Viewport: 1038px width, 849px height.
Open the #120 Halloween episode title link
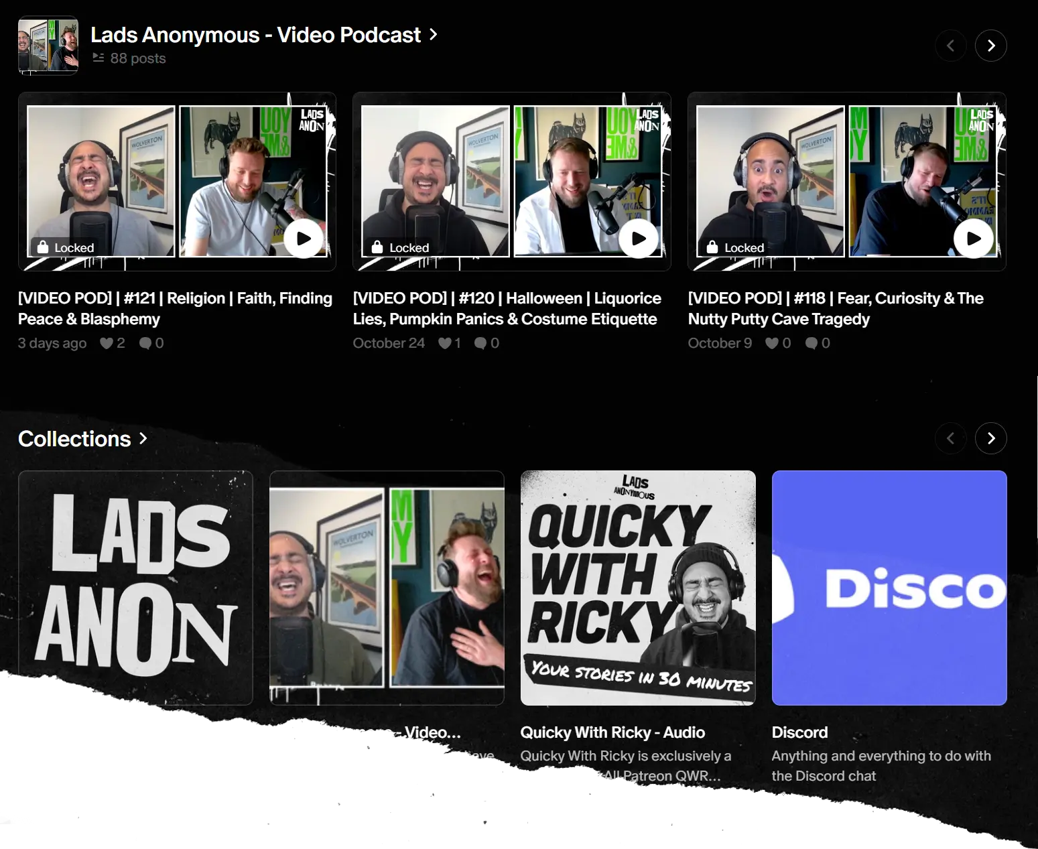[507, 308]
